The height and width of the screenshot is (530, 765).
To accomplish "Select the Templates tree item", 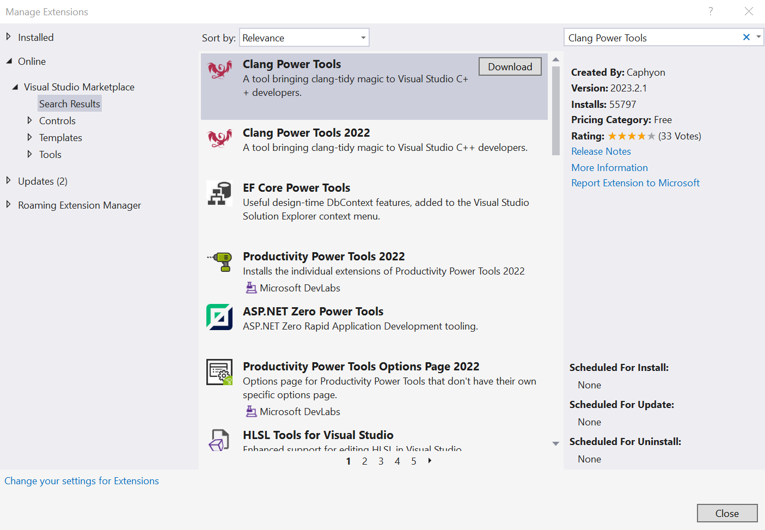I will [x=60, y=138].
